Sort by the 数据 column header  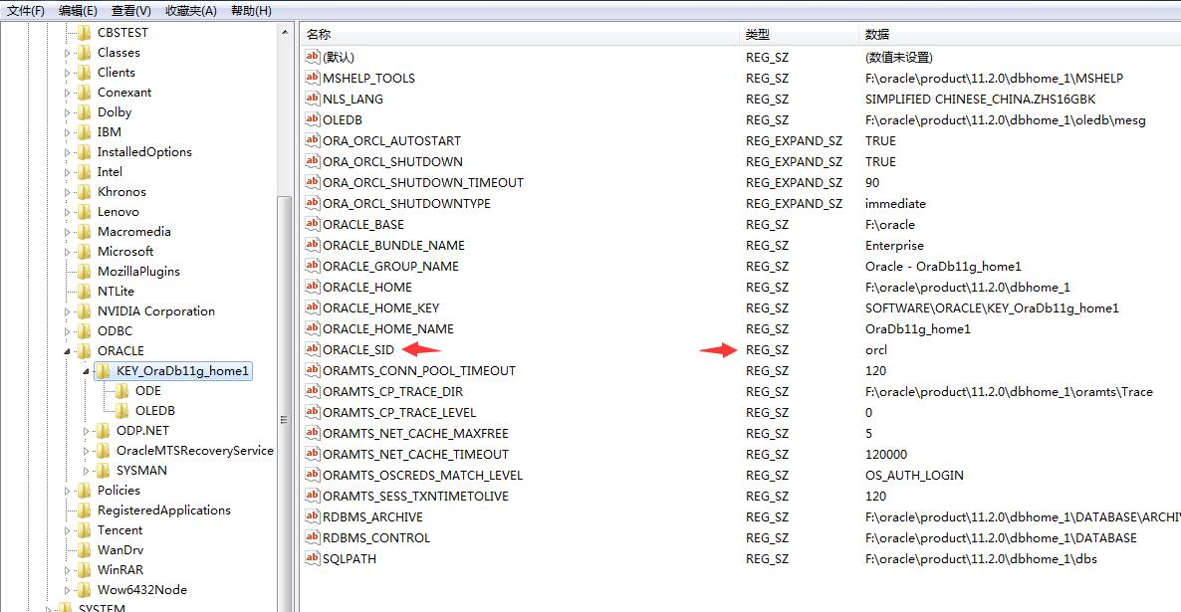coord(1020,34)
